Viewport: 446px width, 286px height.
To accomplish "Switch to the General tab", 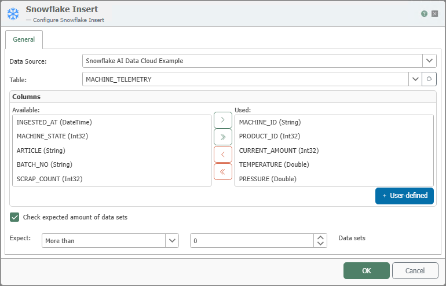I will click(24, 39).
